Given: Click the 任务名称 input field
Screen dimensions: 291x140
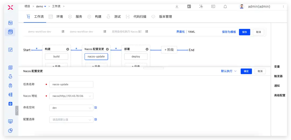Looking at the screenshot, I should (x=71, y=84).
